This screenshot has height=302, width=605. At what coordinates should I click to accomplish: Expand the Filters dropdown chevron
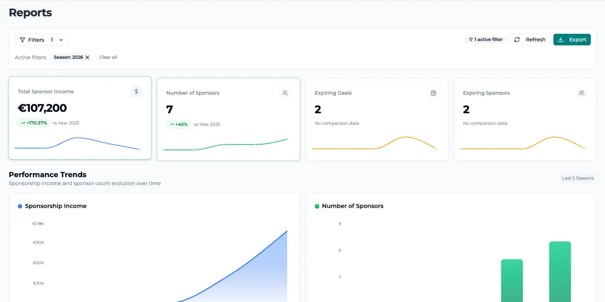[x=61, y=40]
